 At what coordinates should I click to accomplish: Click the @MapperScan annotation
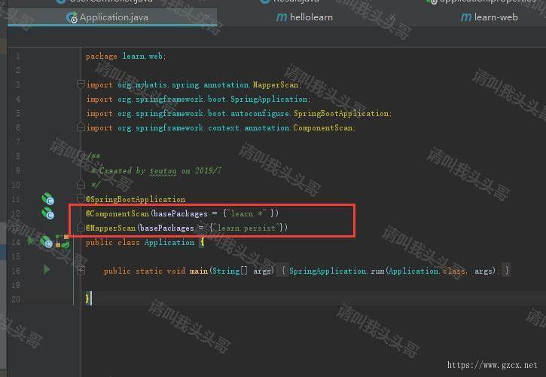[111, 228]
